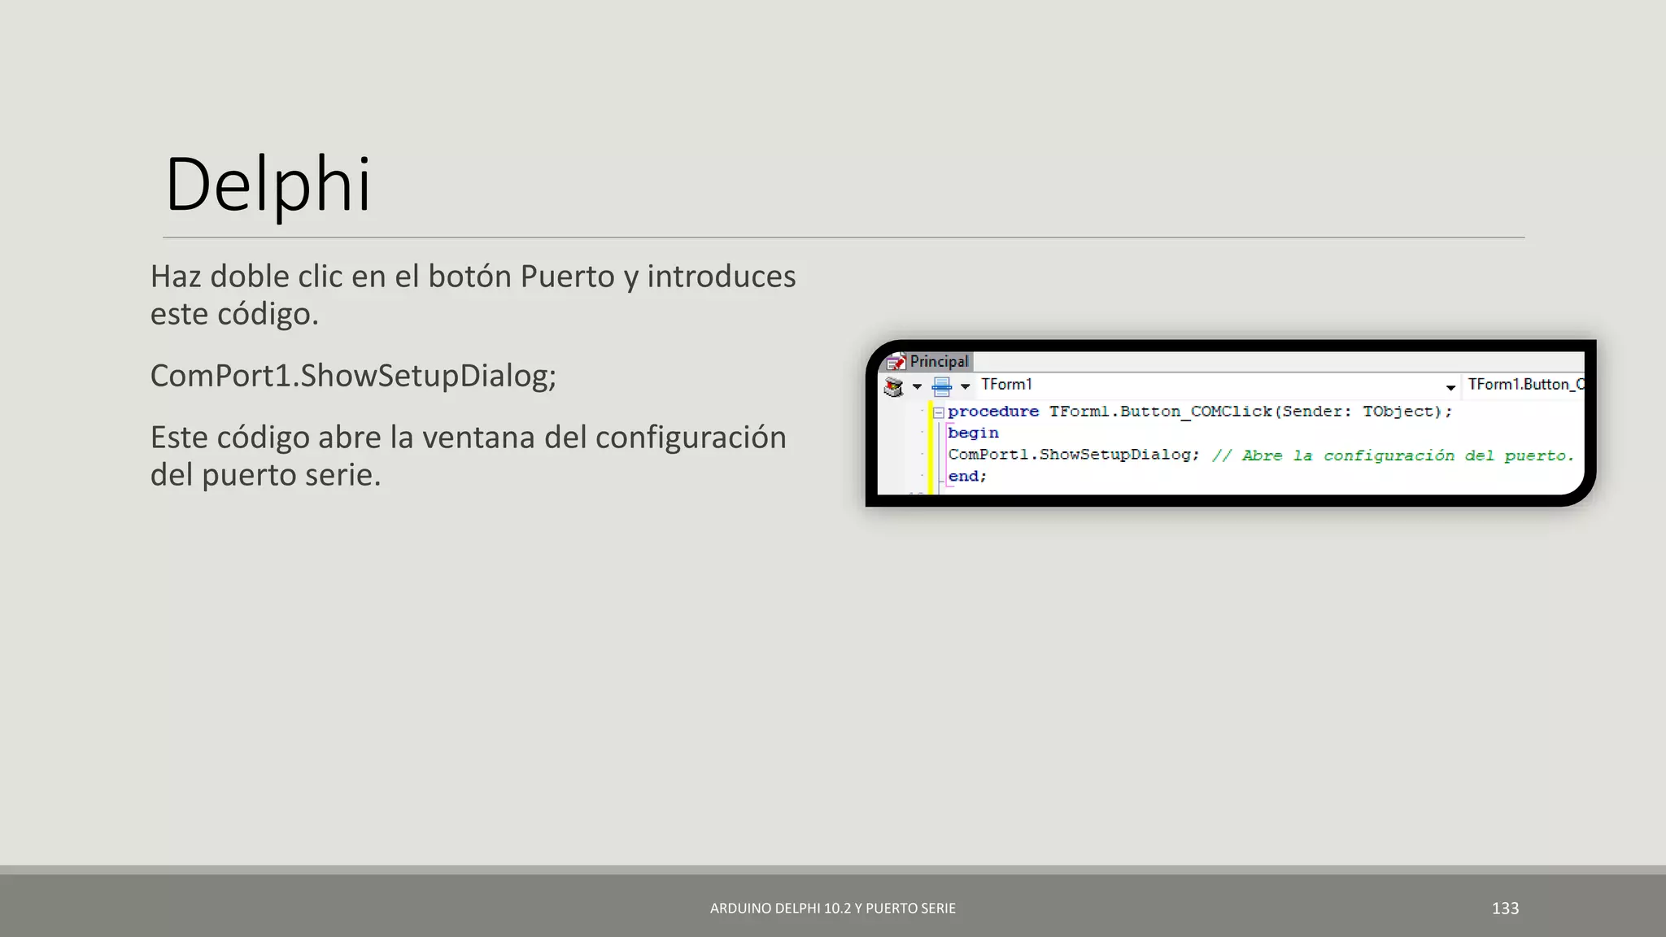This screenshot has width=1666, height=937.
Task: Click slide body text 'ComPort1.ShowSetupDialog;'
Action: [353, 376]
